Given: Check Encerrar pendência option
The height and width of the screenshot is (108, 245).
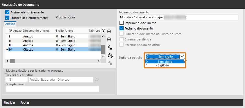Looking at the screenshot, I should [121, 39].
